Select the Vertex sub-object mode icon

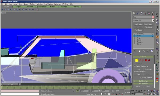(137, 60)
